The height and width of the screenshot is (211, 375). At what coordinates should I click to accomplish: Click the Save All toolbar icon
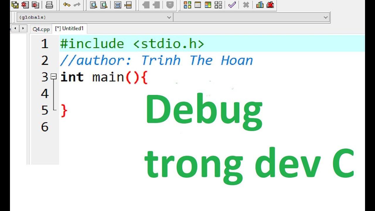click(x=15, y=5)
